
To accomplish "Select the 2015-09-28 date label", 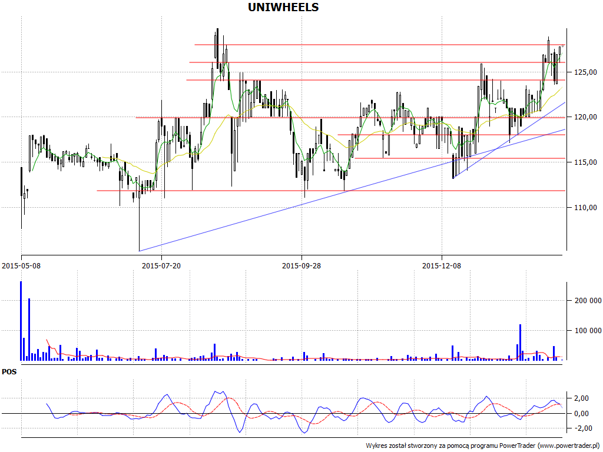I will (301, 265).
